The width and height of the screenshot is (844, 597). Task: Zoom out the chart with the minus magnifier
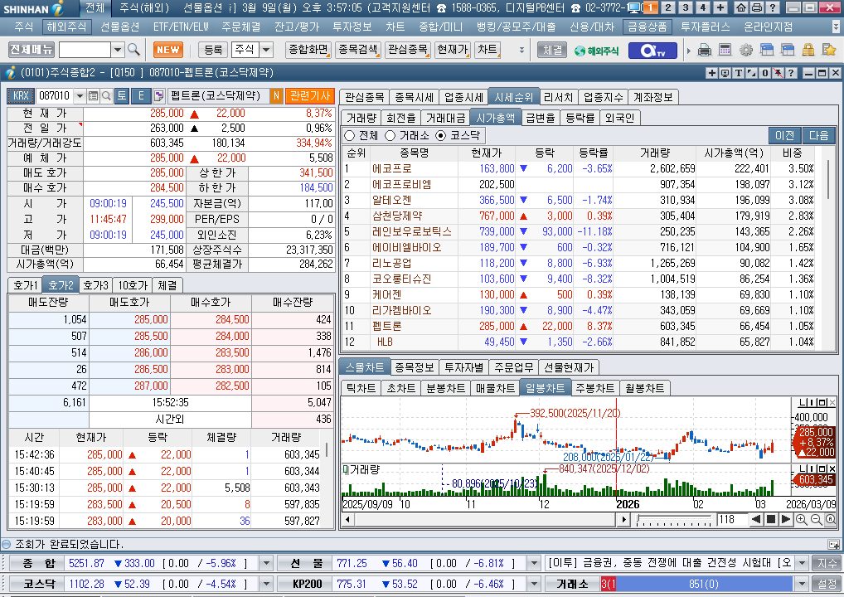click(x=816, y=520)
